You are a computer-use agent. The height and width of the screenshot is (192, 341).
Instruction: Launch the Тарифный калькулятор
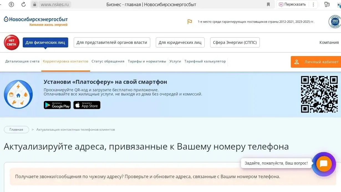tap(205, 61)
